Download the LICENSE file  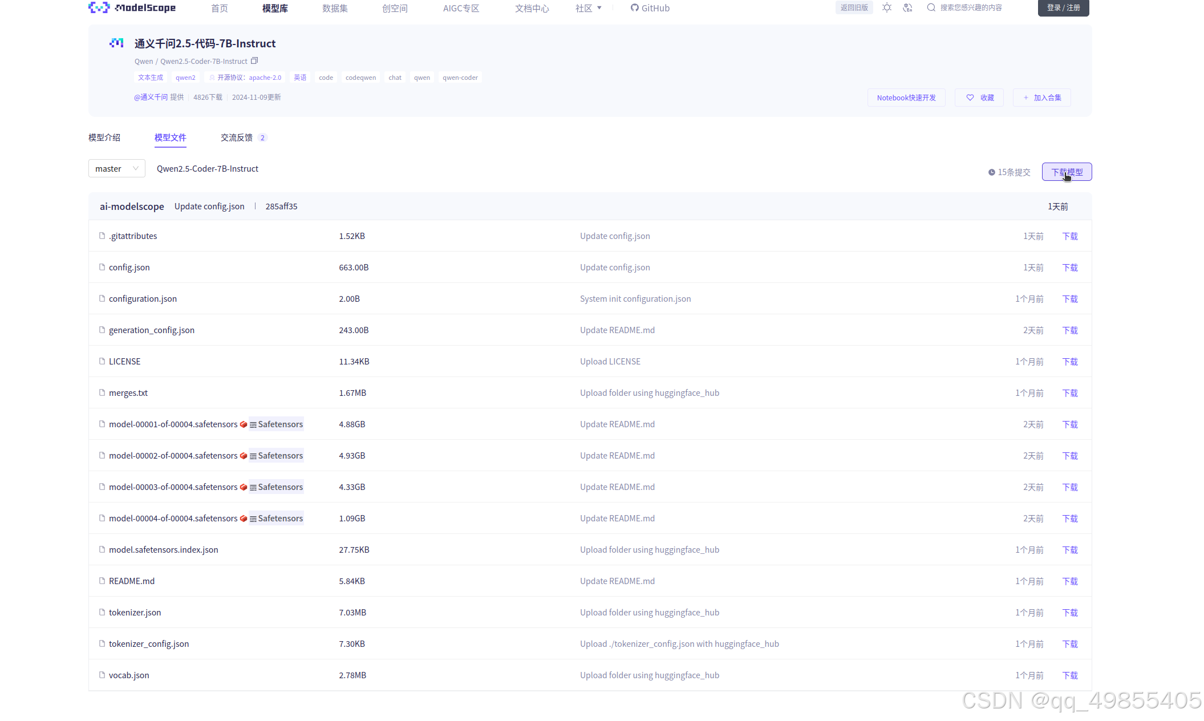pyautogui.click(x=1070, y=361)
